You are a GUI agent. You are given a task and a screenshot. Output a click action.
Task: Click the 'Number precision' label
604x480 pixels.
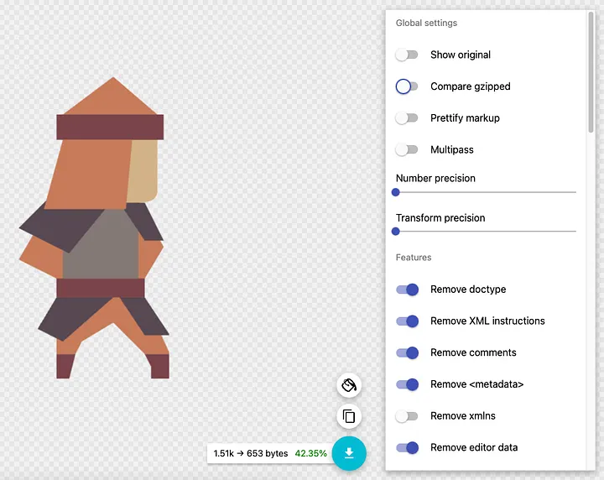[435, 179]
